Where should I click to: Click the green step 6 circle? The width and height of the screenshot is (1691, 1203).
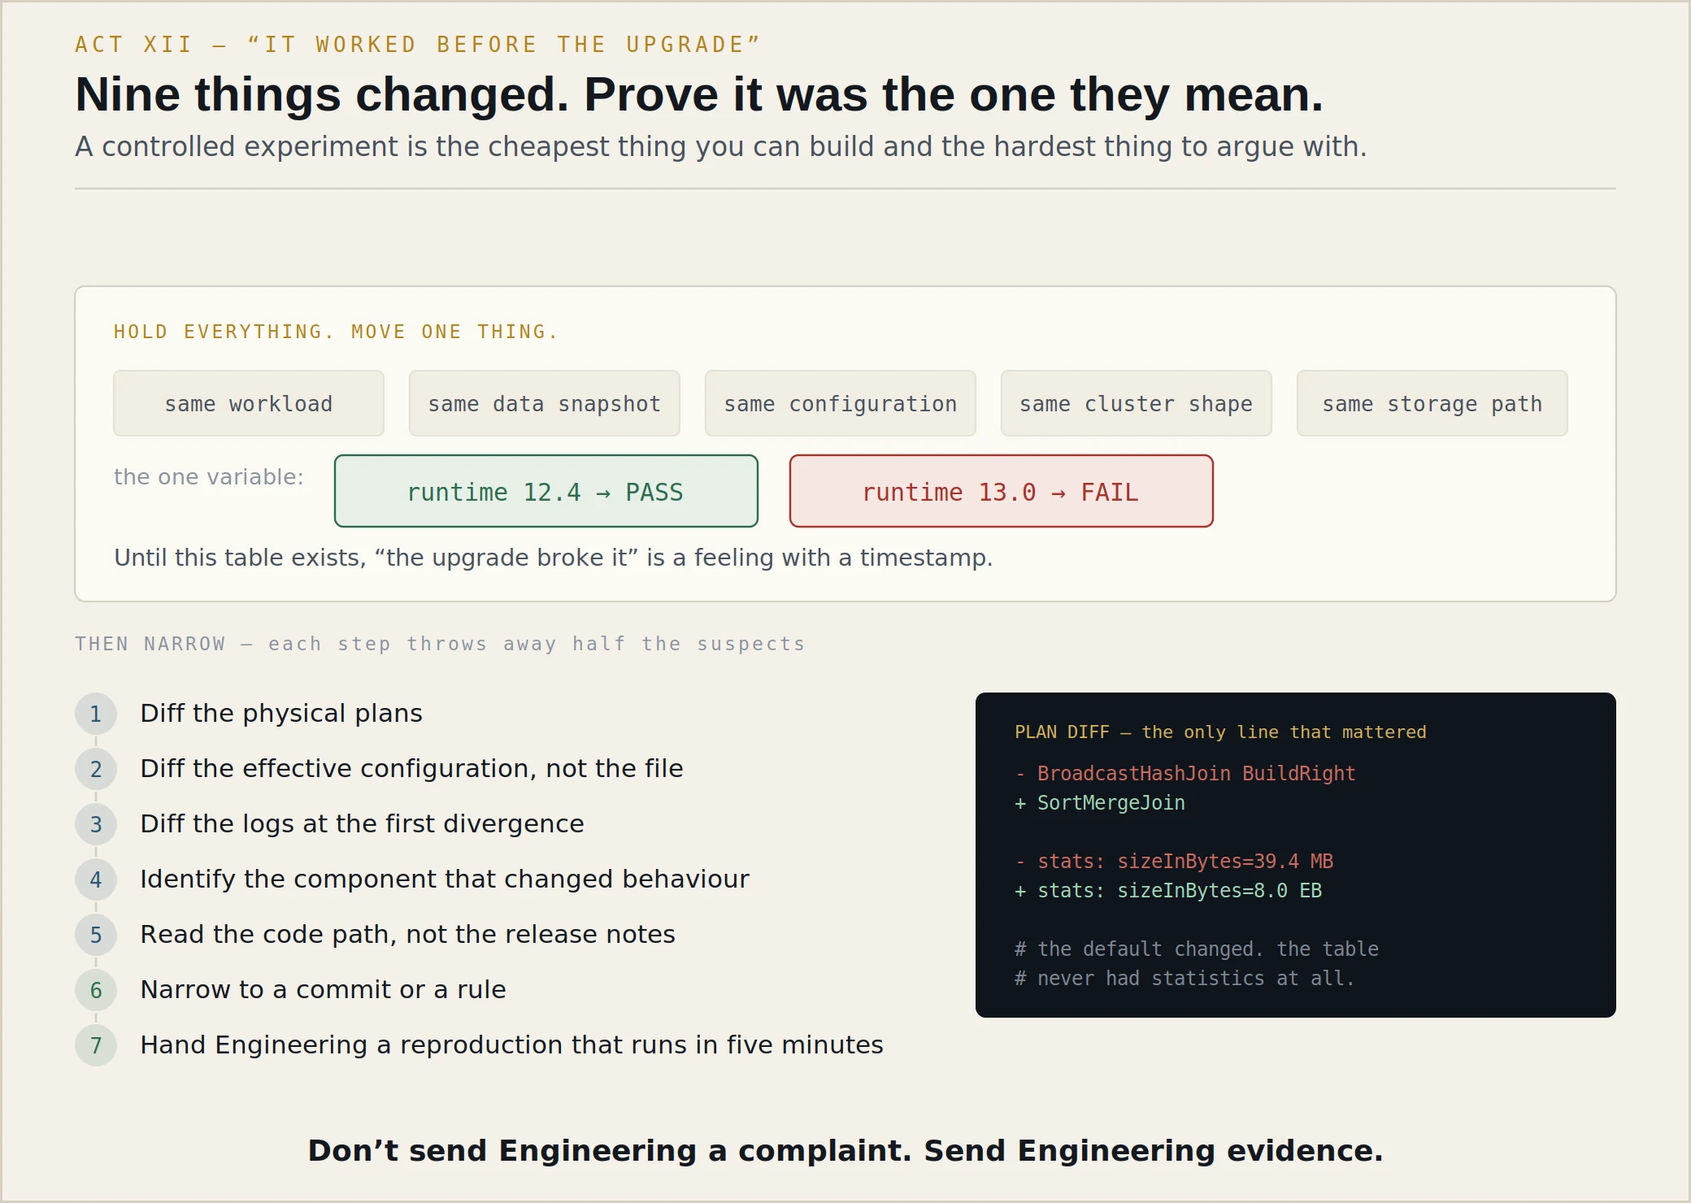pos(96,990)
